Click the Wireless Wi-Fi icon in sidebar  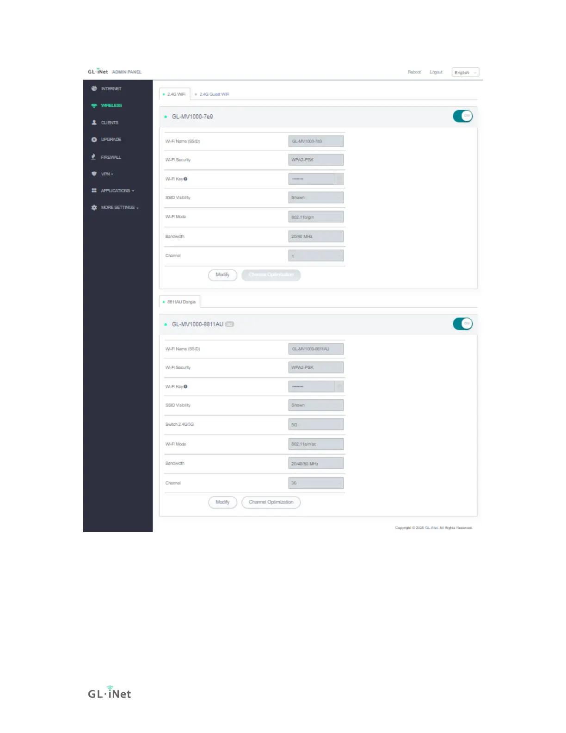pos(94,106)
